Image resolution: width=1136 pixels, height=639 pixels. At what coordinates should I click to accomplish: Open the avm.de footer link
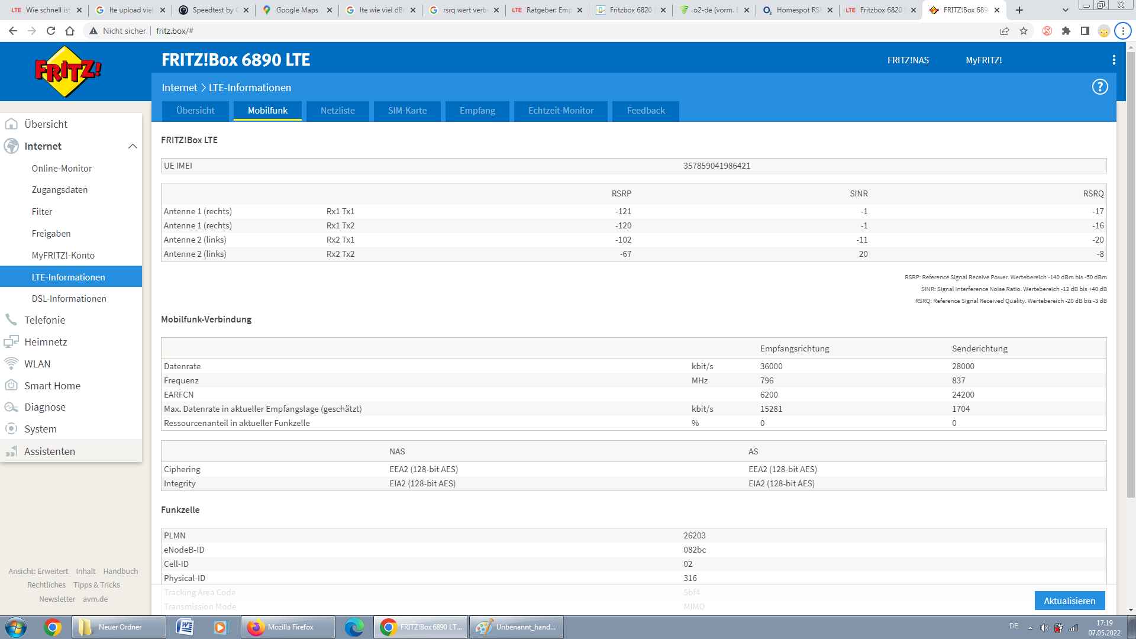(95, 599)
